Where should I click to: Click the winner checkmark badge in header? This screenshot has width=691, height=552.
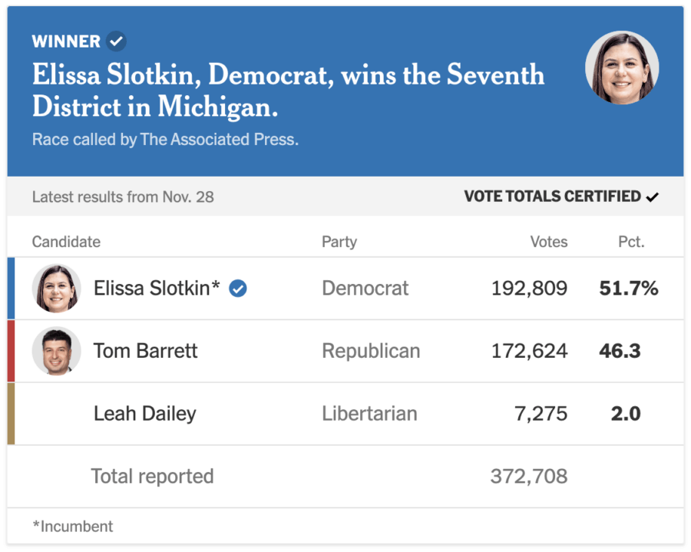[x=117, y=41]
